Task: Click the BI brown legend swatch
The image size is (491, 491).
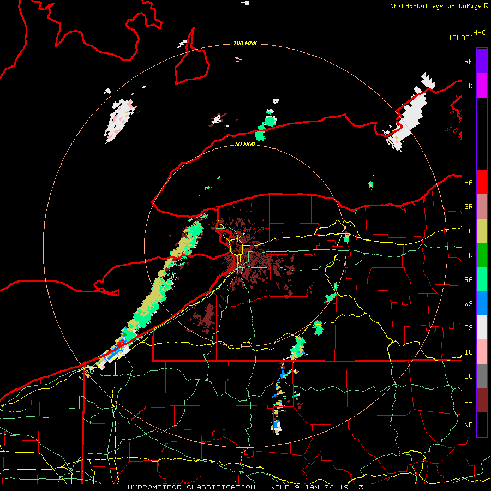Action: point(482,400)
